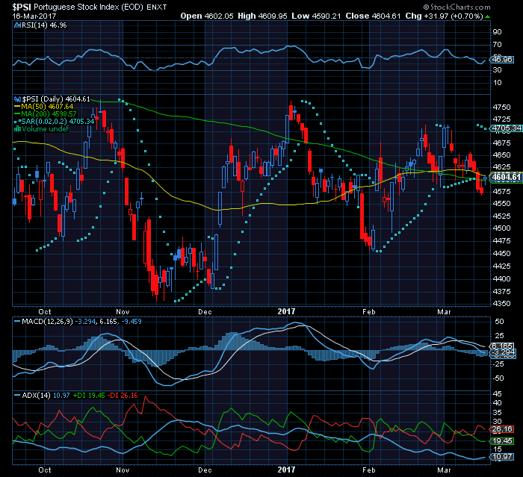This screenshot has width=523, height=477.
Task: Click the 40 label on ADX axis
Action: point(498,403)
